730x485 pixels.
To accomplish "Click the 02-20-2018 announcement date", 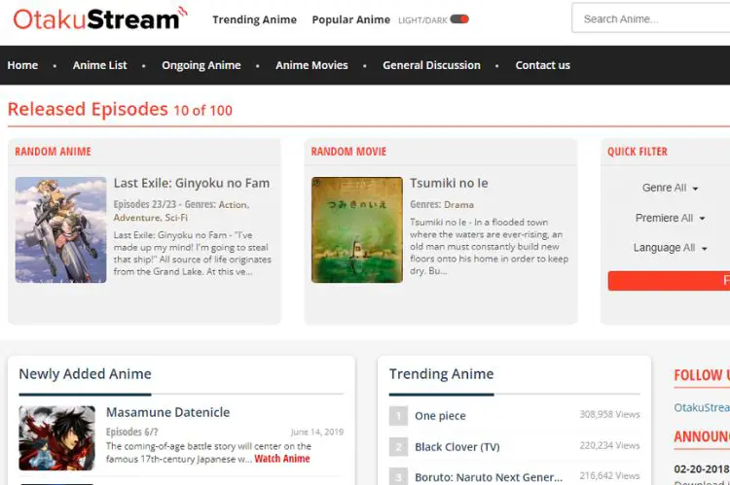I will pos(702,468).
